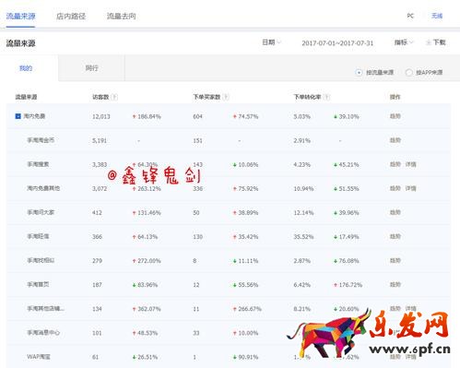Viewport: 460px width, 368px height.
Task: Click 详情 link in the 淘内免费其他 row
Action: [x=410, y=188]
